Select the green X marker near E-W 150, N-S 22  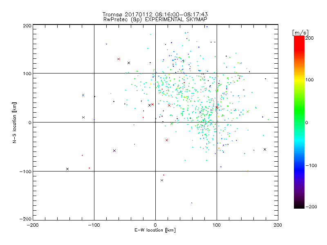[248, 111]
